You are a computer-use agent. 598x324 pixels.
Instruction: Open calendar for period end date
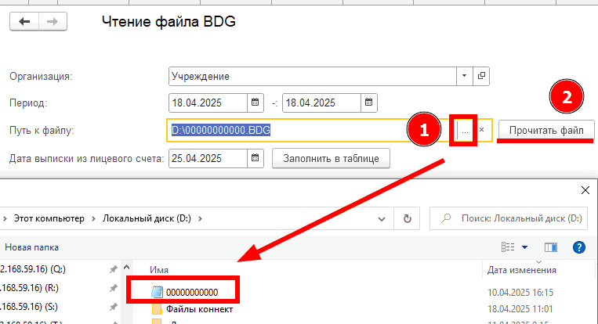[x=369, y=103]
